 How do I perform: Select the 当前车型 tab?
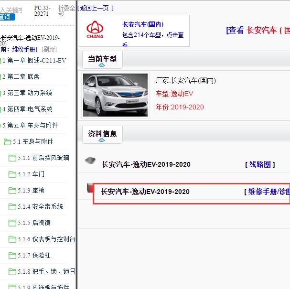pos(102,60)
